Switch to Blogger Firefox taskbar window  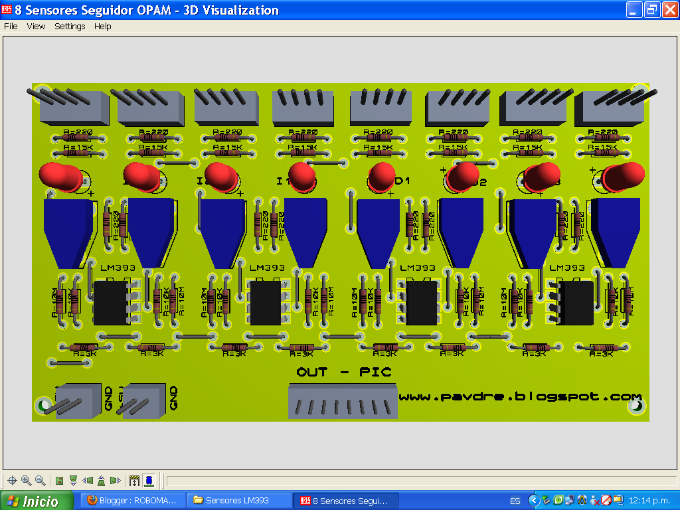[133, 501]
